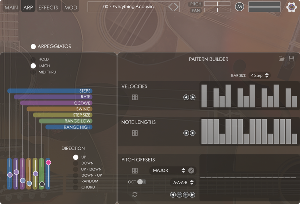
Task: Open the settings gear icon
Action: 291,7
